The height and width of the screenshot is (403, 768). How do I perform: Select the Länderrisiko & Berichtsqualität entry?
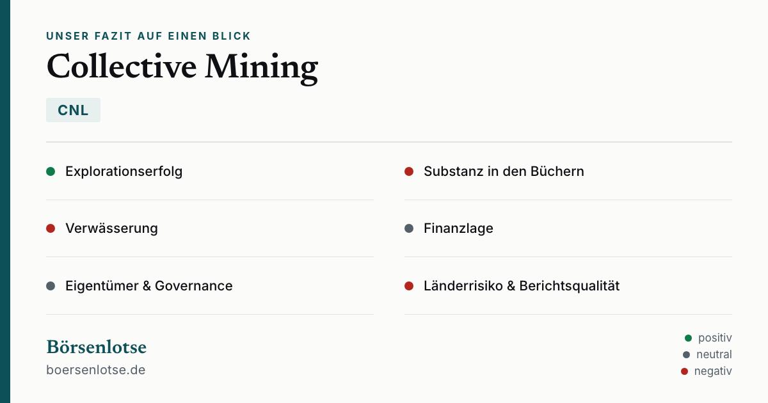[568, 286]
